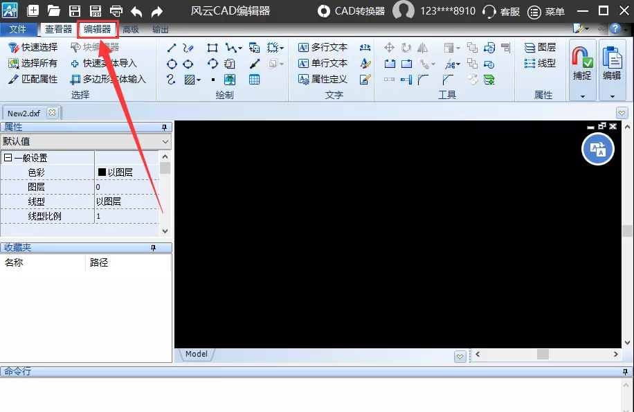Screen dimensions: 634x412
Task: Click the translate floating button on canvas
Action: click(x=597, y=149)
